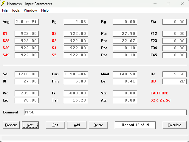Select the Rg input field

125,22
